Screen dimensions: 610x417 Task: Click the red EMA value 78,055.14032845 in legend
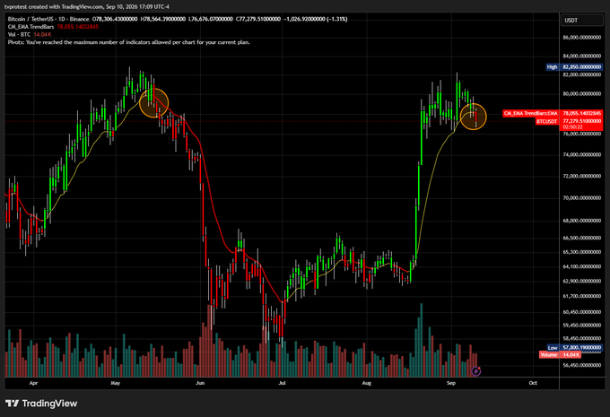pyautogui.click(x=77, y=26)
